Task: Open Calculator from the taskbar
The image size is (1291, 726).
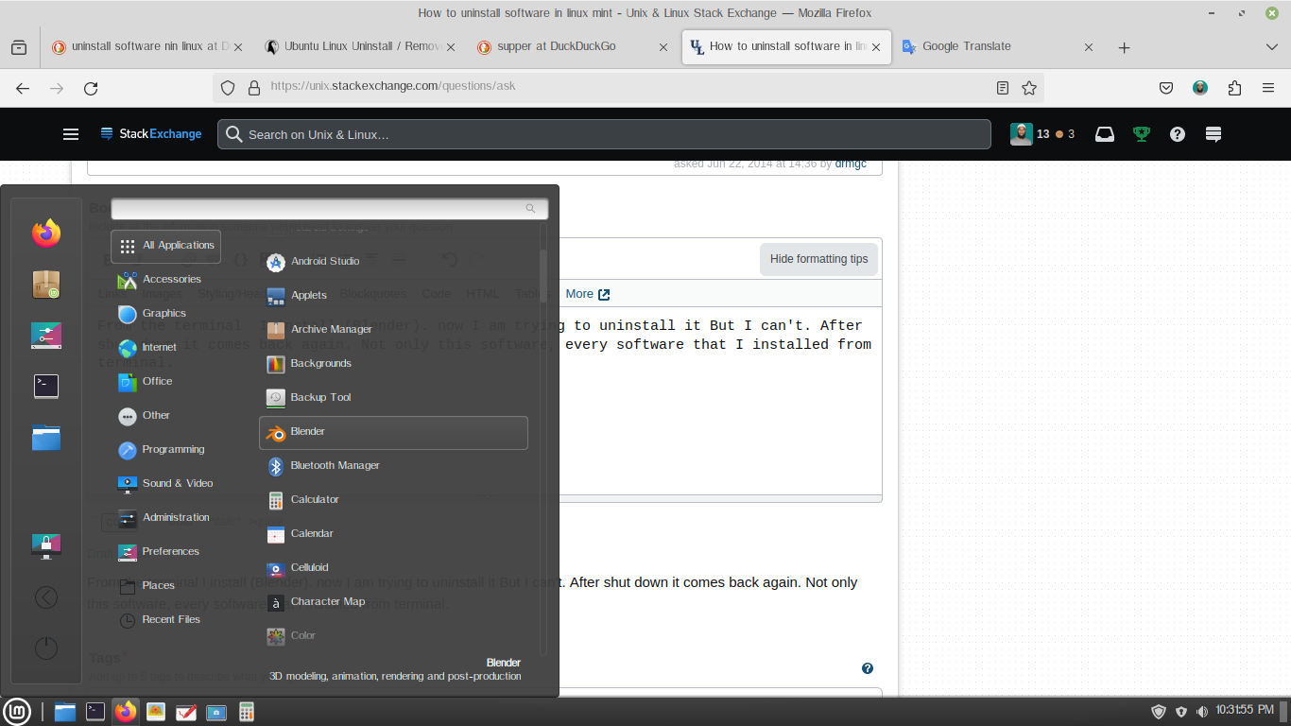Action: [x=247, y=712]
